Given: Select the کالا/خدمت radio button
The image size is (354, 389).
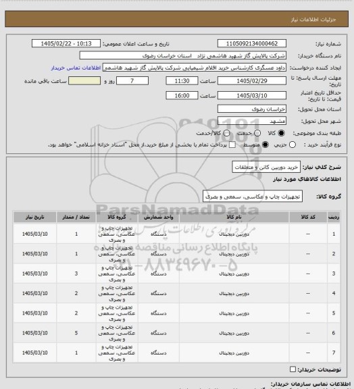Looking at the screenshot, I should (226, 133).
